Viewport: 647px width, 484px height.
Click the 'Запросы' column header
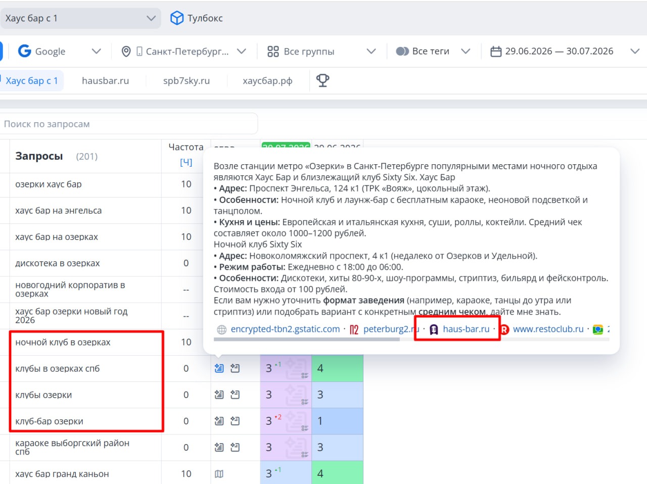[x=39, y=156]
